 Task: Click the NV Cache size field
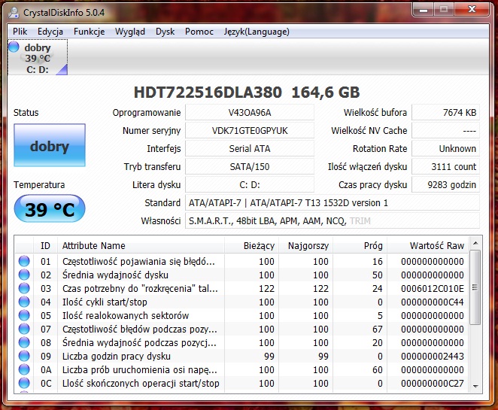point(445,131)
